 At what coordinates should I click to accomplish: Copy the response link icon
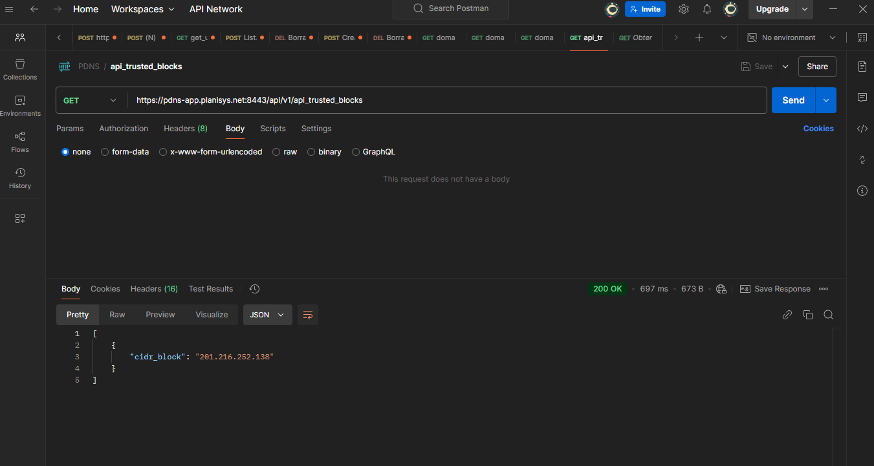tap(787, 315)
